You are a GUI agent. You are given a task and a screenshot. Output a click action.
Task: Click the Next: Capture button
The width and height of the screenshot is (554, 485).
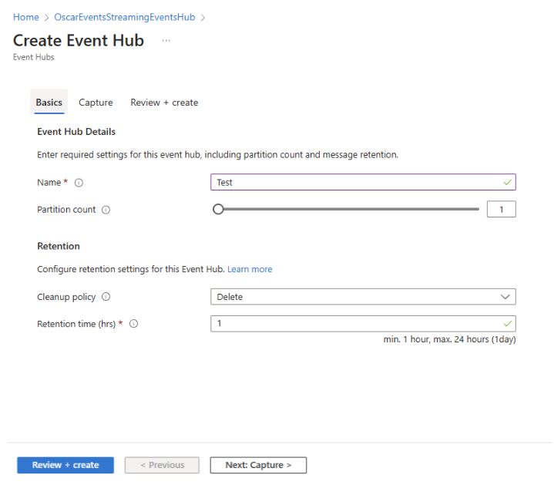[x=258, y=465]
